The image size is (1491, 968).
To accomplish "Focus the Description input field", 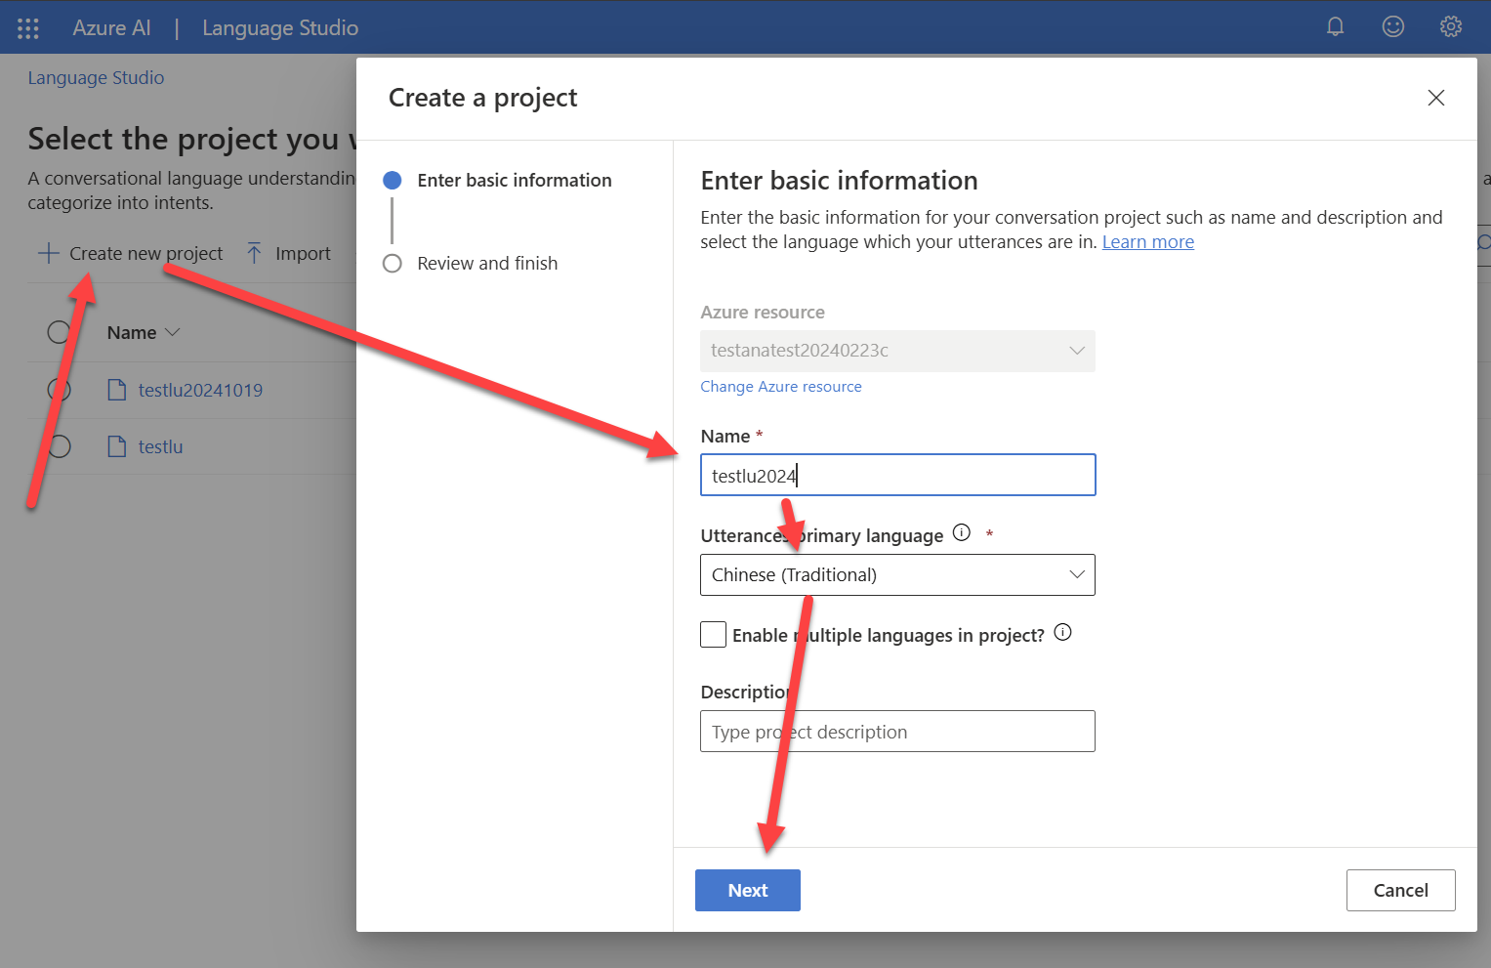I will pos(897,731).
